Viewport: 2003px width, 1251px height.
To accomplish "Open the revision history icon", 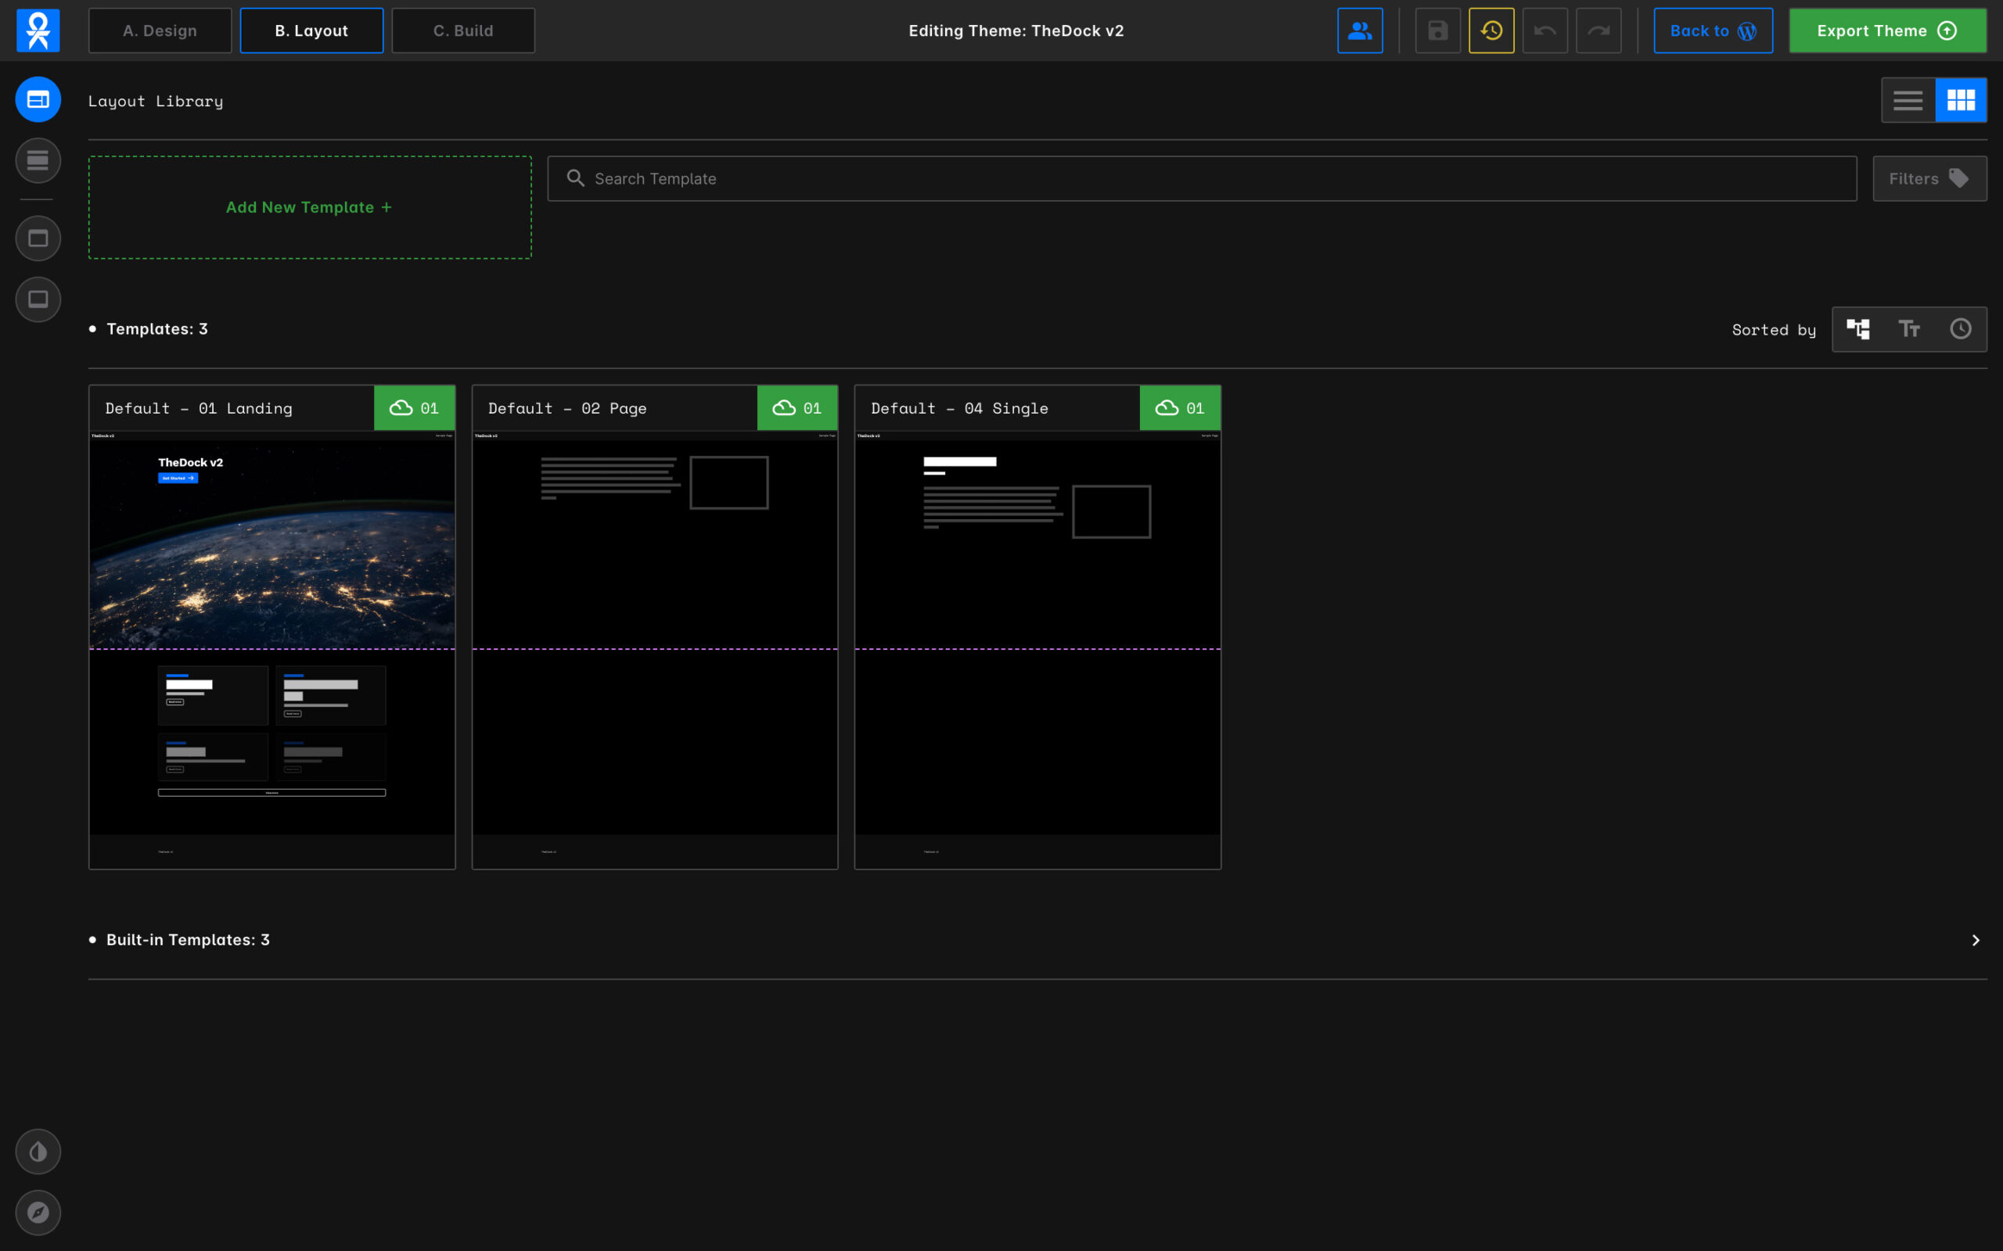I will [x=1491, y=30].
